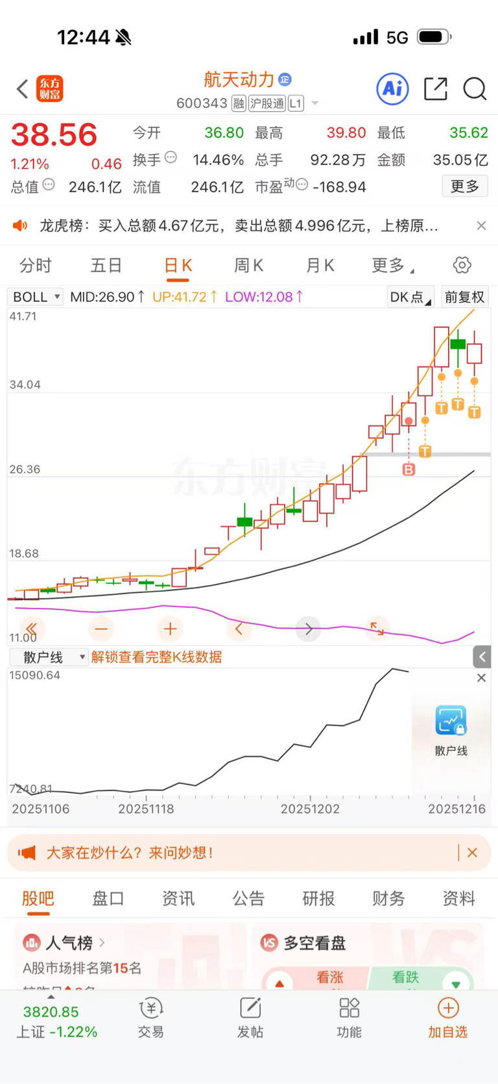Screen dimensions: 498x1084
Task: Go back with the left arrow
Action: (x=23, y=88)
